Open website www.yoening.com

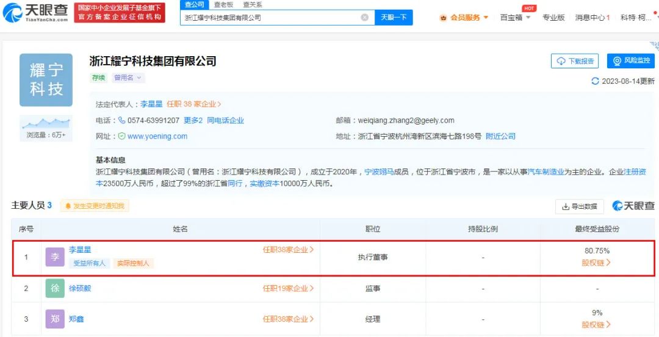[x=157, y=136]
